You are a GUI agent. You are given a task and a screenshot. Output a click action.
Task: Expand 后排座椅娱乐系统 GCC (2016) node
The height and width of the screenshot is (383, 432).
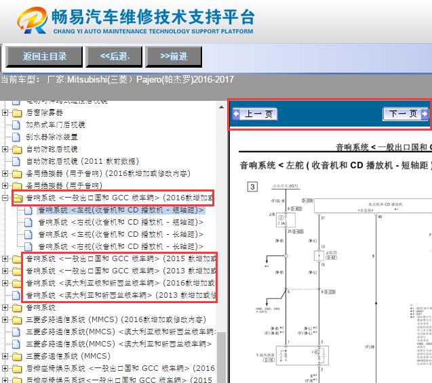(5, 368)
